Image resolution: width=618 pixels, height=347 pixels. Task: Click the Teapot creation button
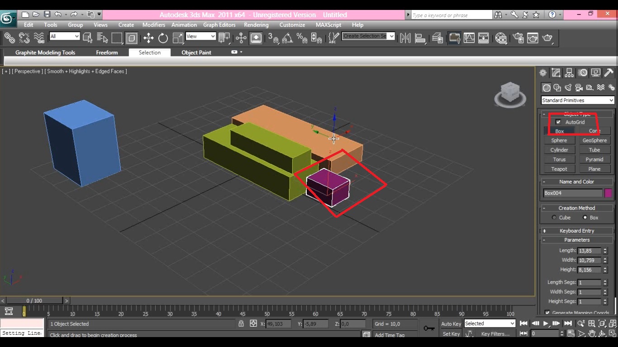(x=559, y=169)
